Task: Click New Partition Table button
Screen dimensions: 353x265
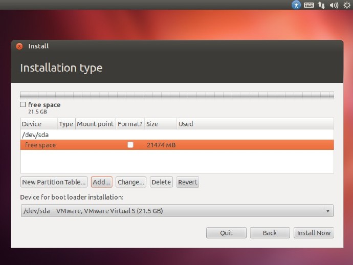Action: tap(54, 182)
